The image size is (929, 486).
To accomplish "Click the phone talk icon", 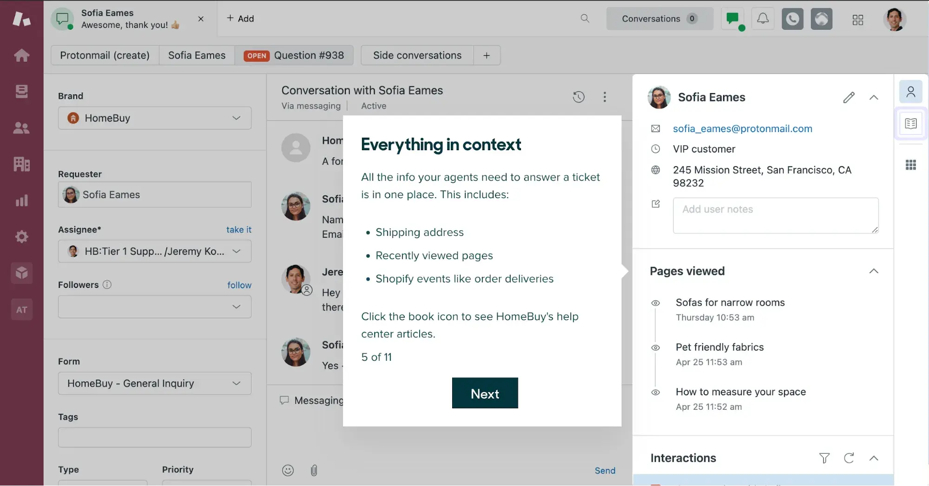I will [x=792, y=19].
